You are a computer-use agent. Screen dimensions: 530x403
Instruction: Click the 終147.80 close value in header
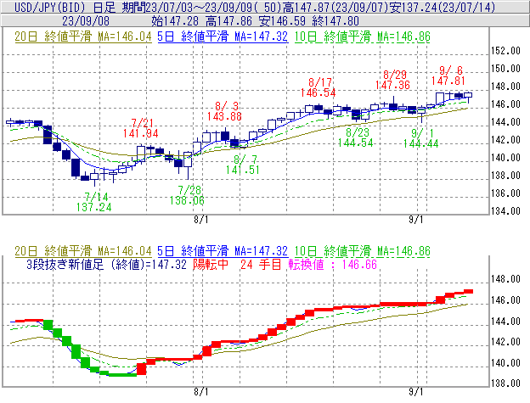335,21
